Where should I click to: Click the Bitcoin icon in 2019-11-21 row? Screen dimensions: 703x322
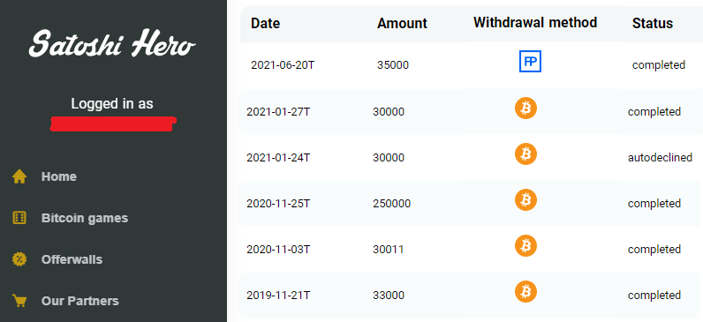pyautogui.click(x=525, y=291)
